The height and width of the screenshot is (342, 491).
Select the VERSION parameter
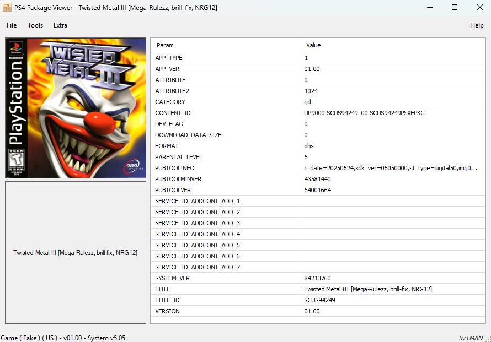[x=167, y=311]
